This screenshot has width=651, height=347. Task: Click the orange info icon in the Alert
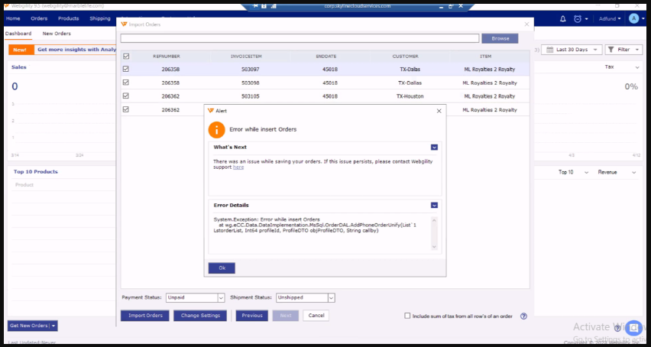tap(217, 129)
